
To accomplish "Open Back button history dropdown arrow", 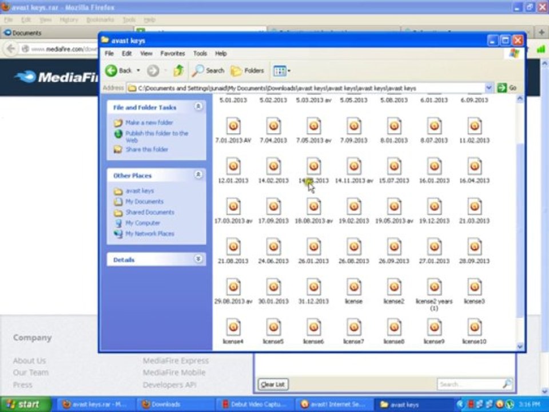I will 138,71.
